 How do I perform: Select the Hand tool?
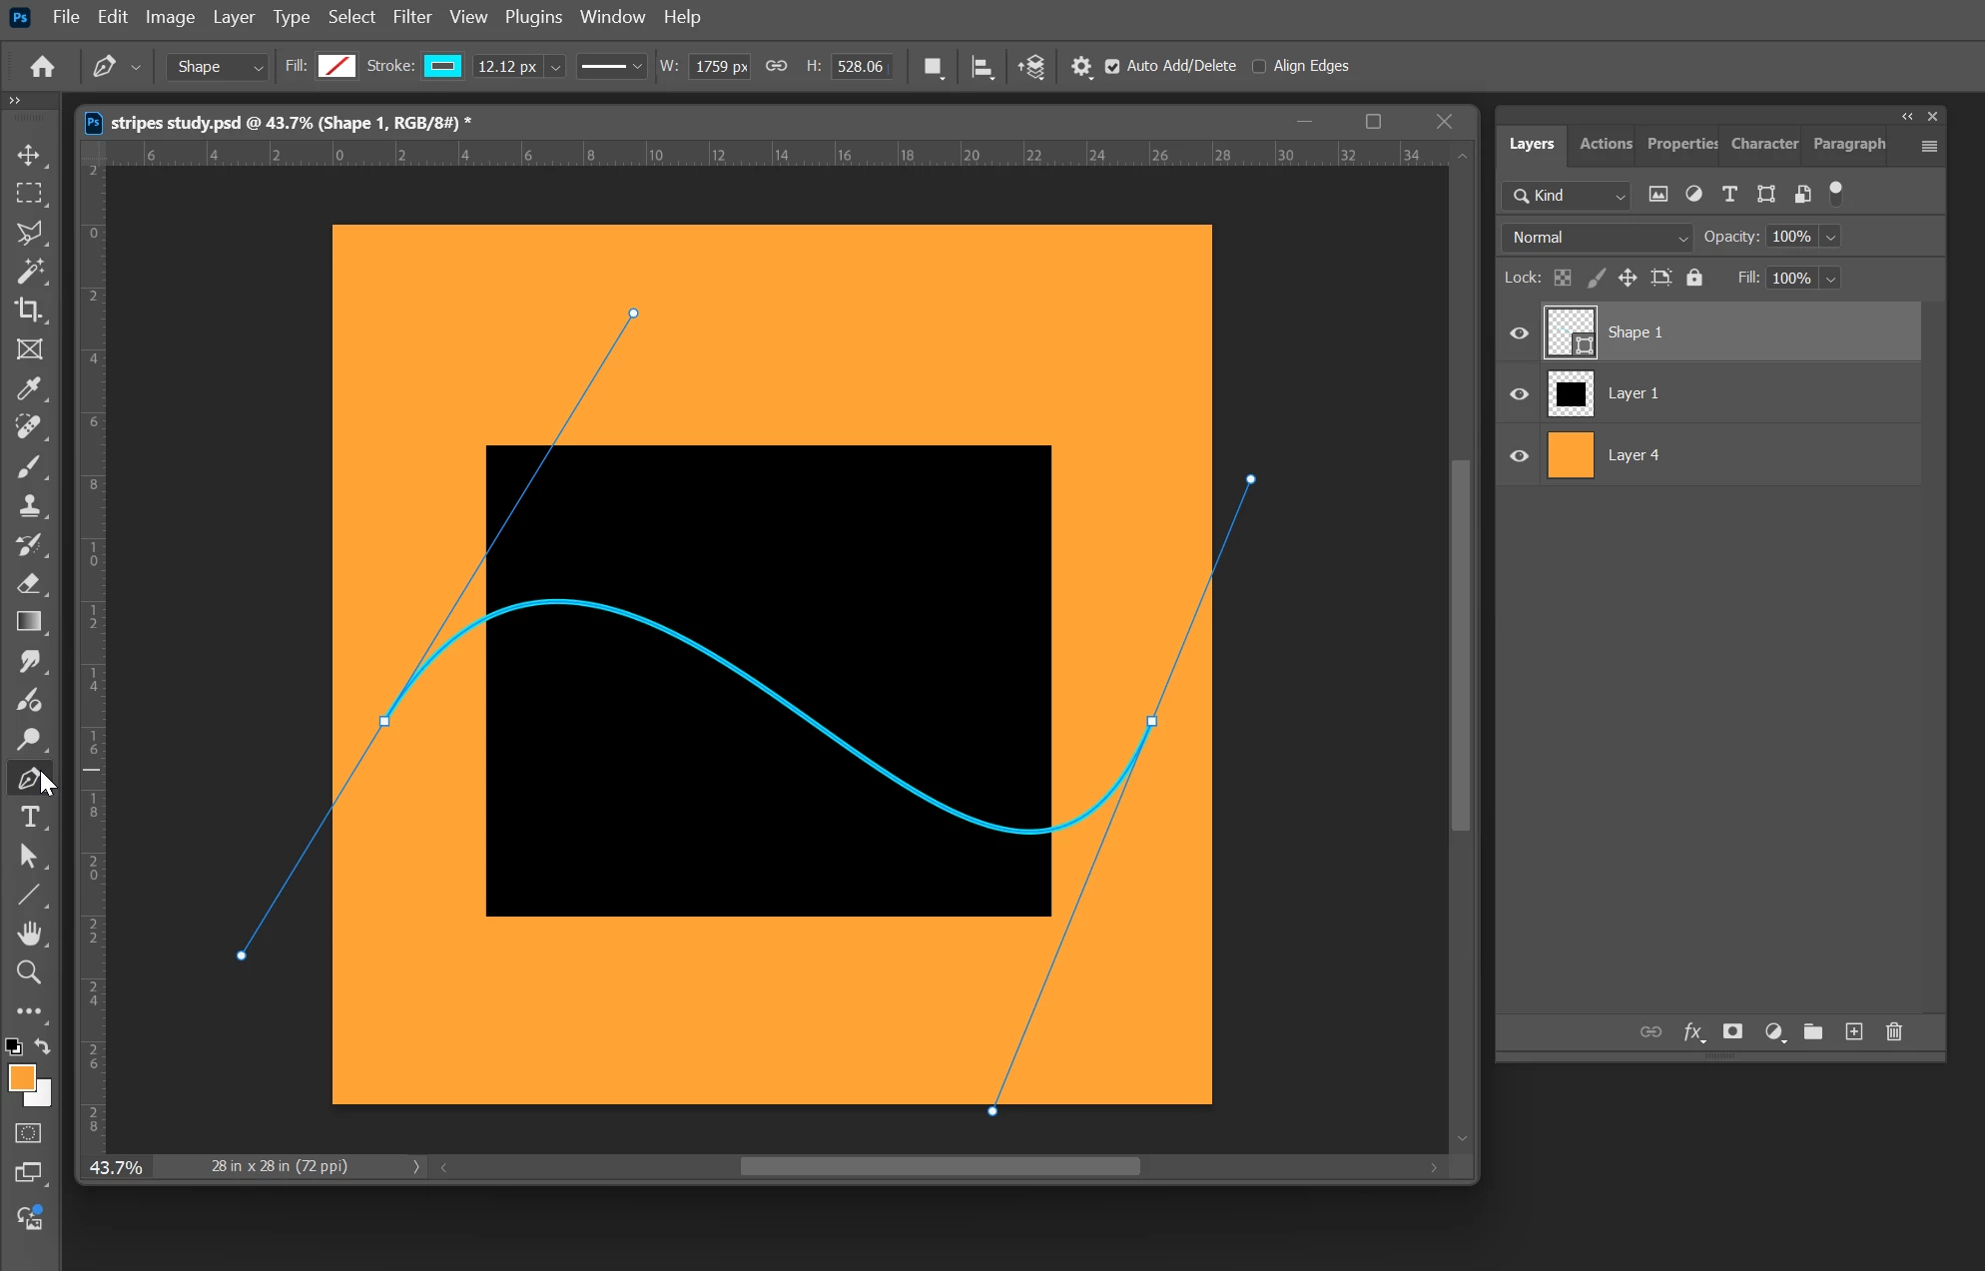point(29,934)
